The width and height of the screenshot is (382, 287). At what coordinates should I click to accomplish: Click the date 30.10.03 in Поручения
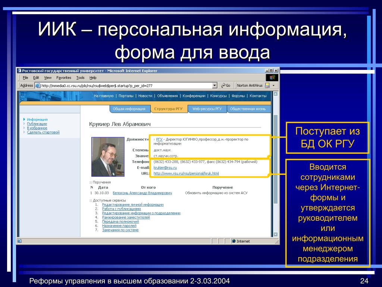point(101,193)
